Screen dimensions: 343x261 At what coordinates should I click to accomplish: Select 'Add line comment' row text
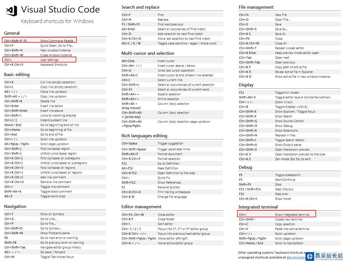[53, 177]
